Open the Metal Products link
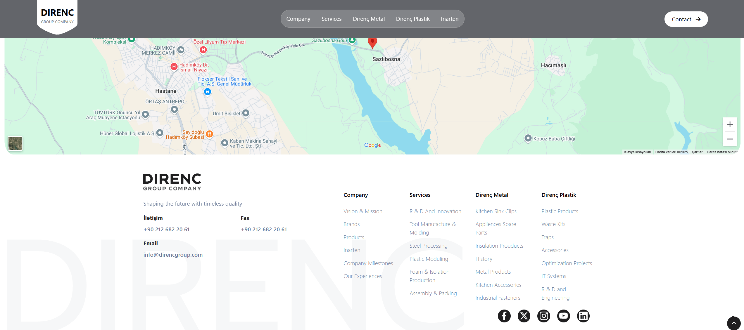This screenshot has height=330, width=744. 493,272
